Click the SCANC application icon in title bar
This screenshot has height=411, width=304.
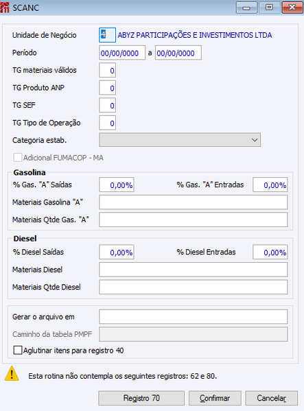(x=5, y=8)
